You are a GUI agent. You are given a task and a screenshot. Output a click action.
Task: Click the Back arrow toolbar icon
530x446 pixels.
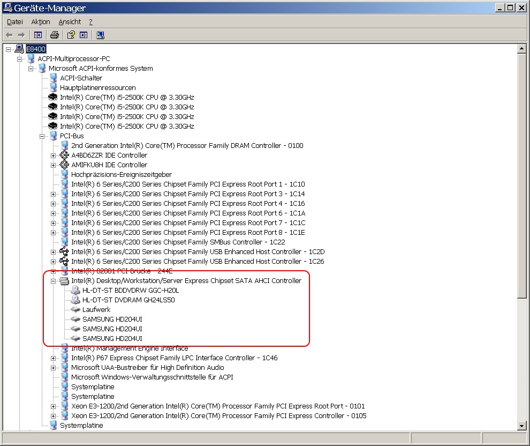[10, 35]
